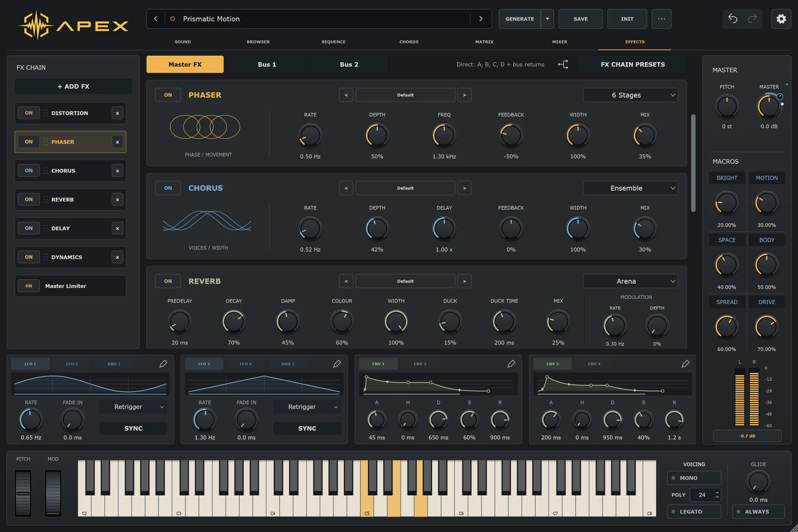
Task: Toggle Dynamics ON in the FX chain
Action: (x=29, y=257)
